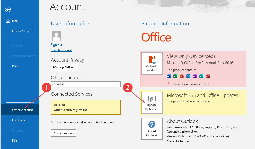
Task: Go back using the circled arrow icon
Action: click(8, 10)
